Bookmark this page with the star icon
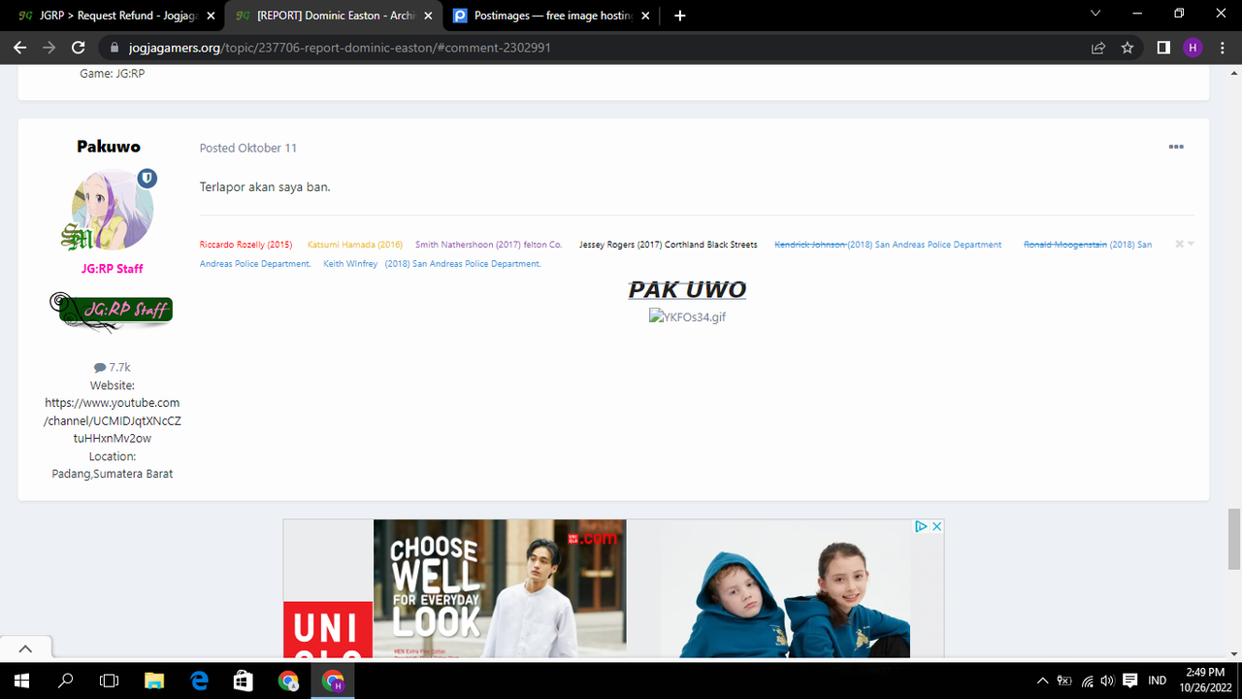 coord(1128,48)
